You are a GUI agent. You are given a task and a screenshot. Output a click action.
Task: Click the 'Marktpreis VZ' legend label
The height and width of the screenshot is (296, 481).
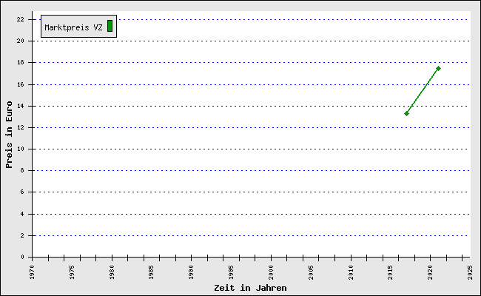73,27
